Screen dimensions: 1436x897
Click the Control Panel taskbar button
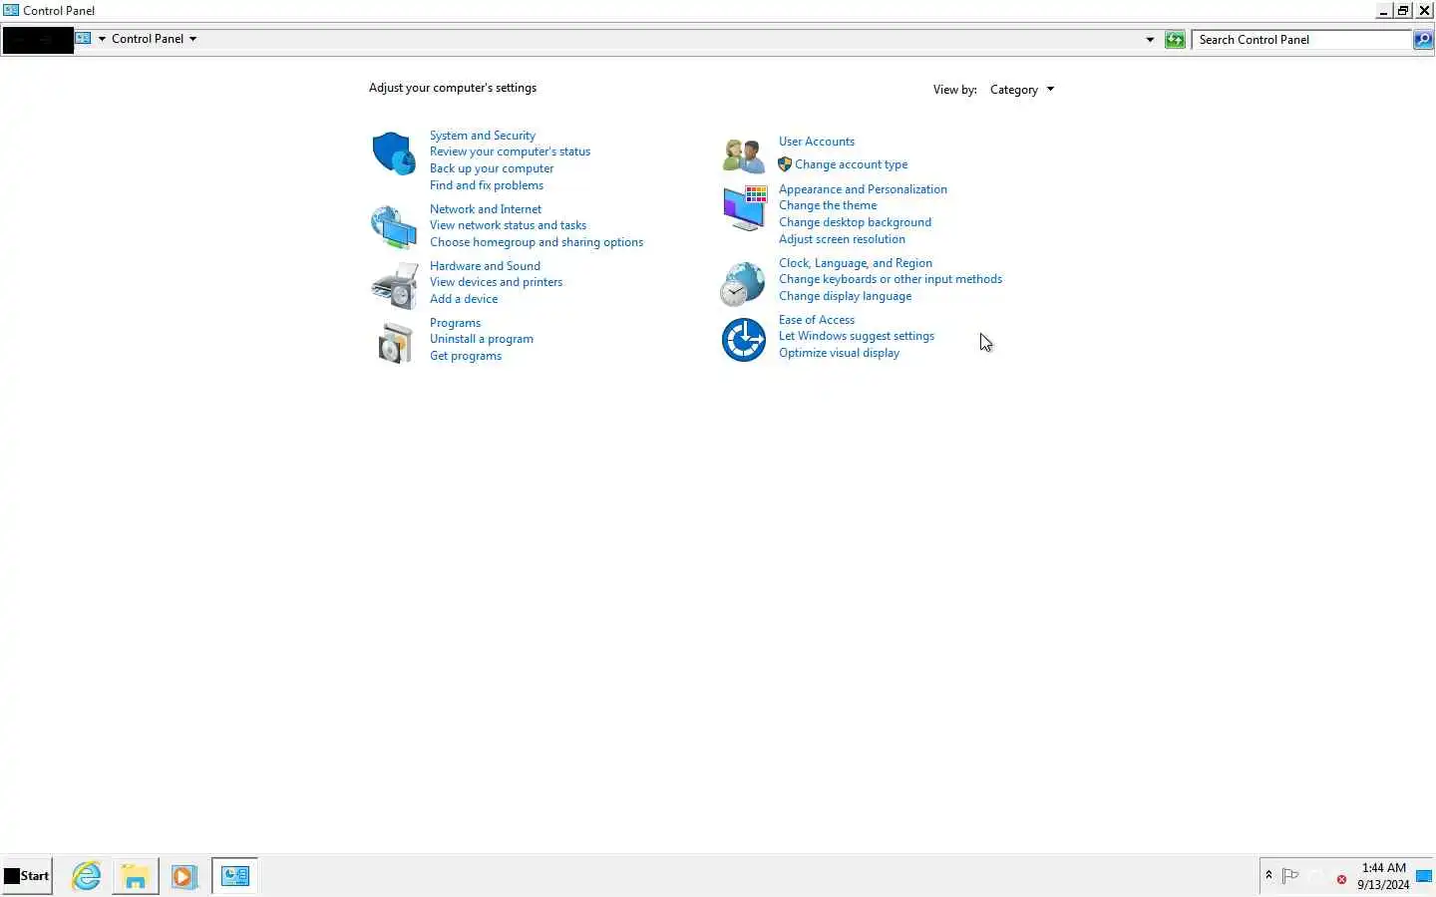click(x=235, y=876)
